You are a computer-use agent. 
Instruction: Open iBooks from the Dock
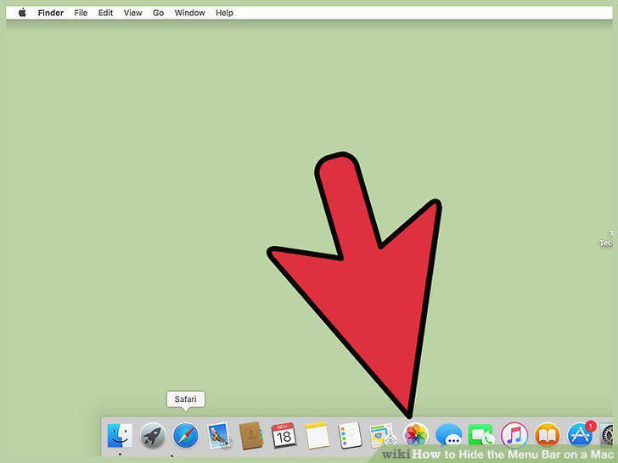tap(547, 436)
